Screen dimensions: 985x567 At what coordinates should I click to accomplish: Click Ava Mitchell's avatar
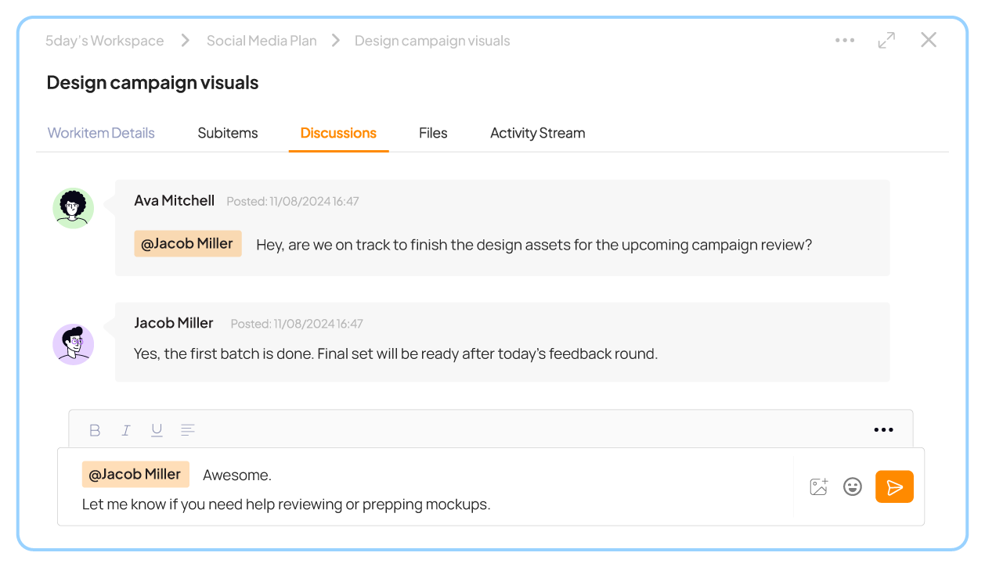(x=74, y=208)
